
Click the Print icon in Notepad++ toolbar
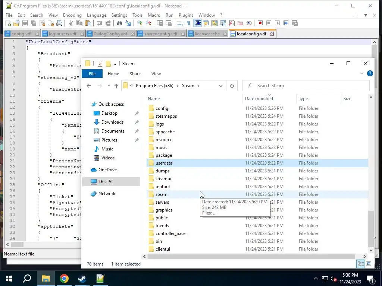(x=59, y=23)
